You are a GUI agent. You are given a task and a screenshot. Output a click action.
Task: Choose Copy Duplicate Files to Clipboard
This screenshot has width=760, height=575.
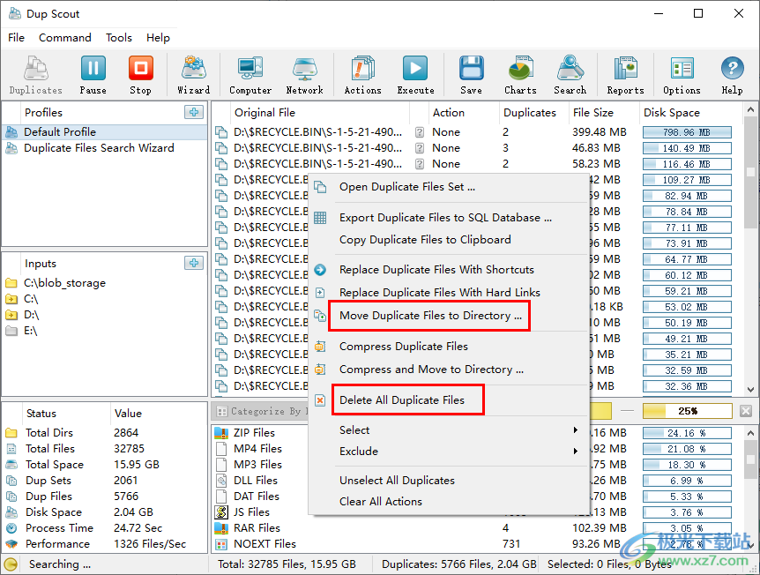point(425,240)
